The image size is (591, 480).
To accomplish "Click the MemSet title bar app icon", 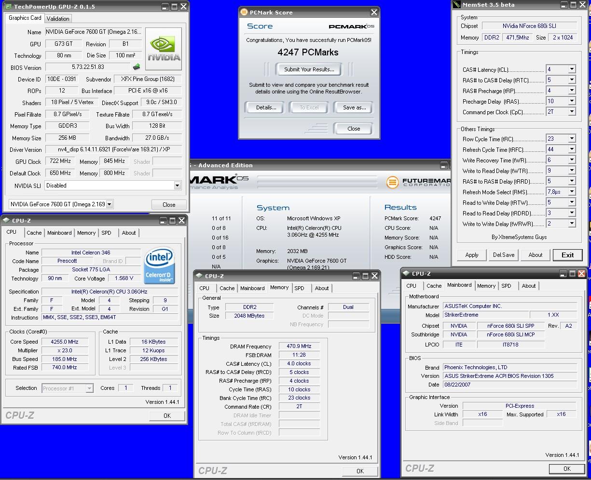I will coord(457,5).
